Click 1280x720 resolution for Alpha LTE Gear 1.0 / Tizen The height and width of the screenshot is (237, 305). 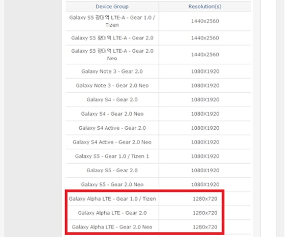pos(205,199)
